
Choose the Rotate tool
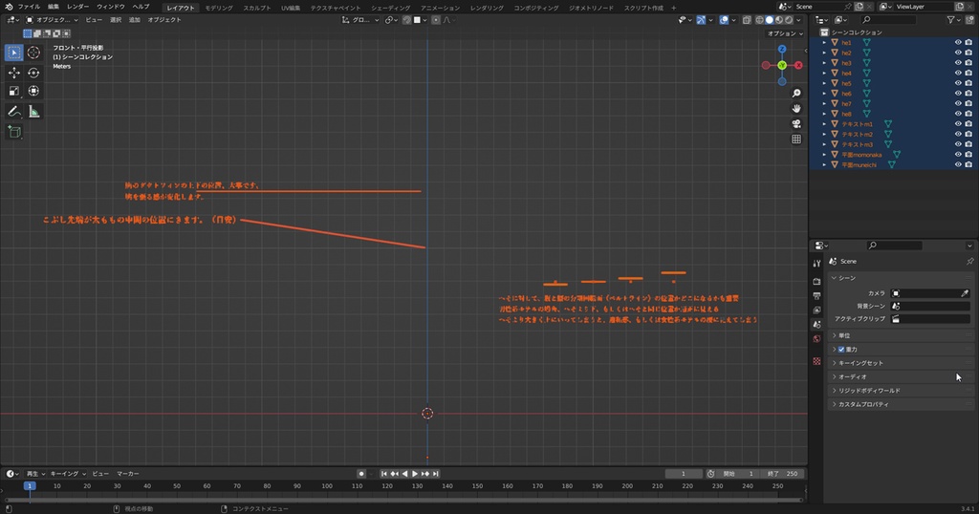tap(33, 73)
